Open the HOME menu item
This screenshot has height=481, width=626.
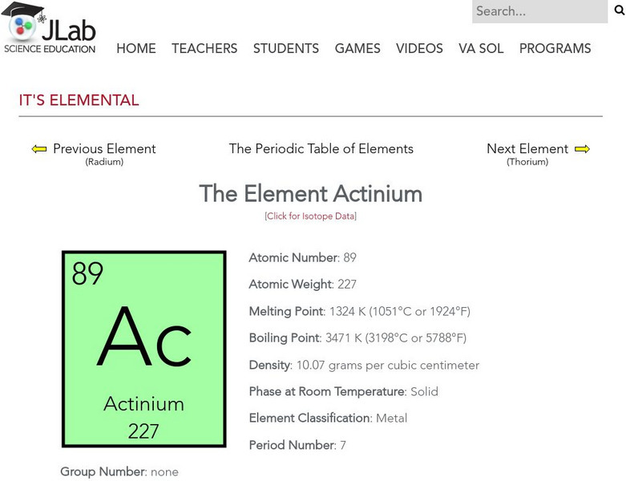click(136, 49)
